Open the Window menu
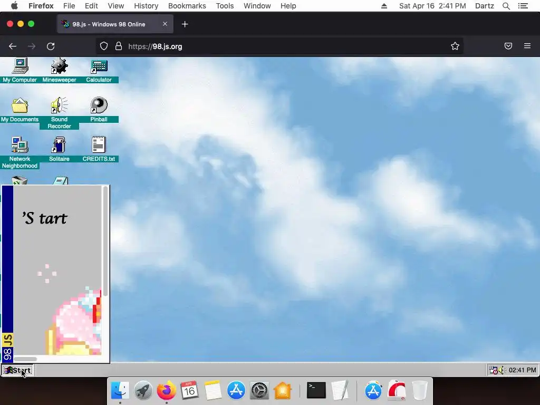The width and height of the screenshot is (540, 405). click(257, 6)
